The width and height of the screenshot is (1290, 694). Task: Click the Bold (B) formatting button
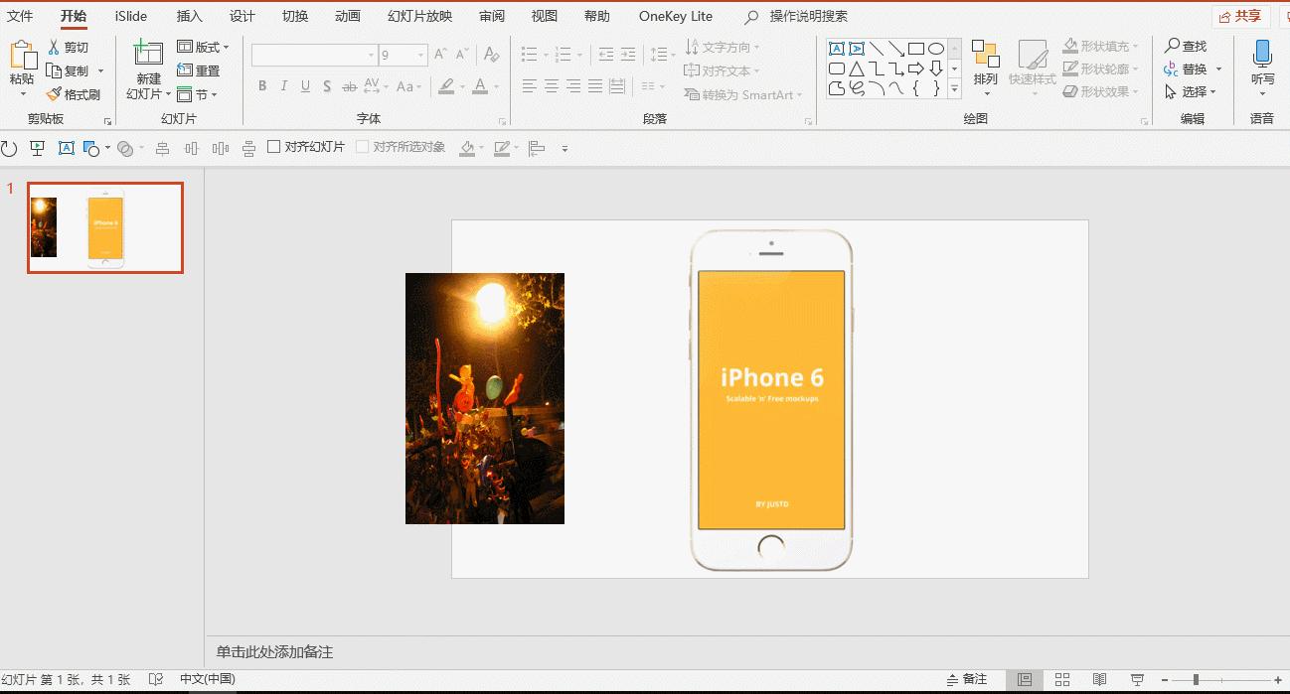pos(262,86)
